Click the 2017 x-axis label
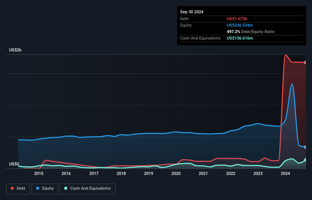 [94, 173]
